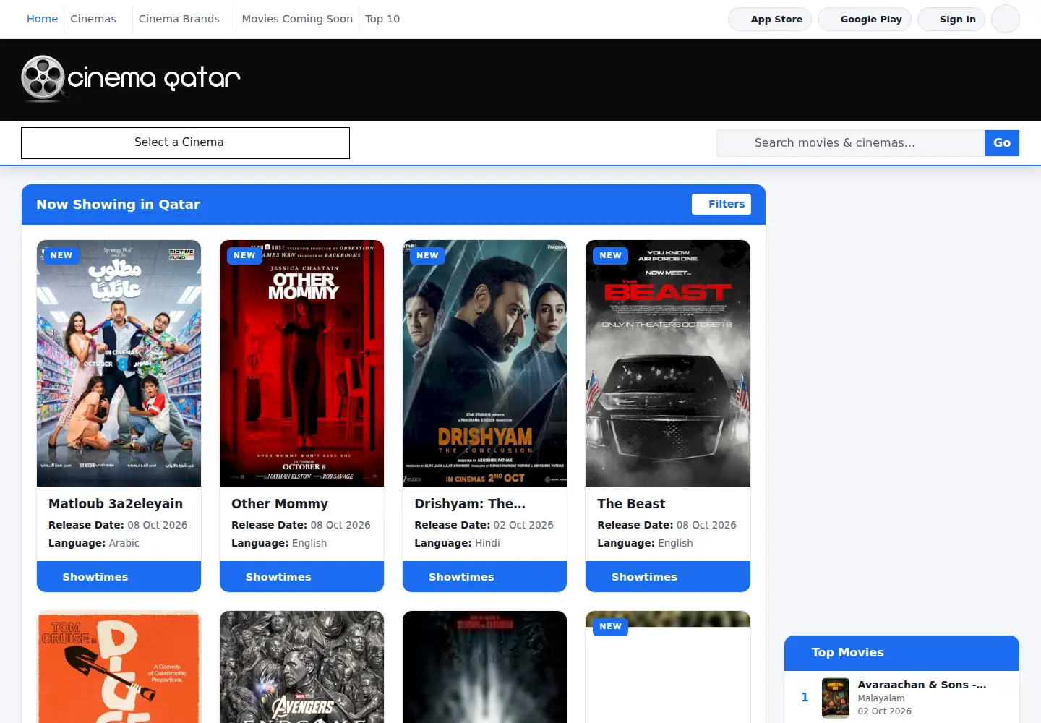
Task: Click Matloub 3a2eleyain's 08 Oct 2026 release date
Action: [158, 525]
